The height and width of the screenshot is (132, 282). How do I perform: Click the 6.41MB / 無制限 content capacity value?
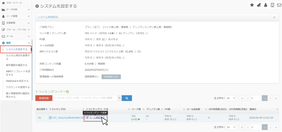95,64
